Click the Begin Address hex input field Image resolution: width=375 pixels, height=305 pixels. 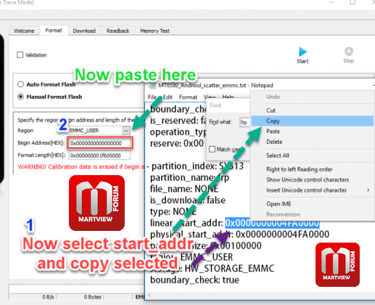pyautogui.click(x=100, y=143)
